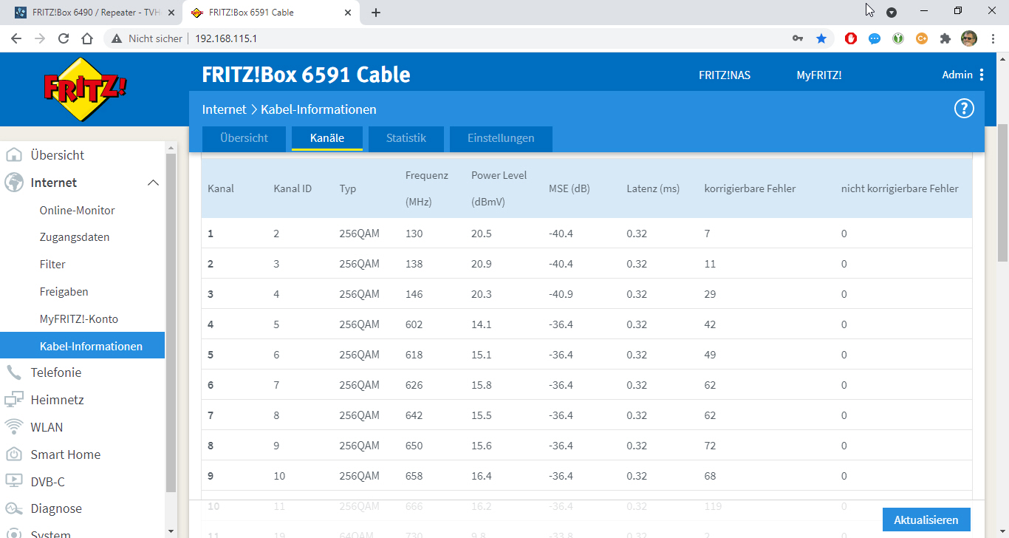Click the Übersicht house icon in sidebar

pos(14,155)
